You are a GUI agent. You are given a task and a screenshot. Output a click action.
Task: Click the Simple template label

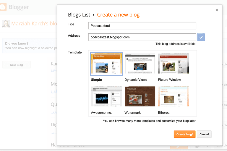(x=96, y=79)
